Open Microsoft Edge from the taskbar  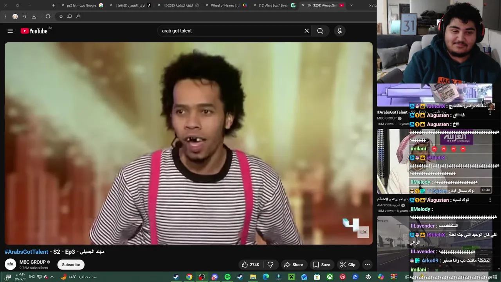[266, 277]
